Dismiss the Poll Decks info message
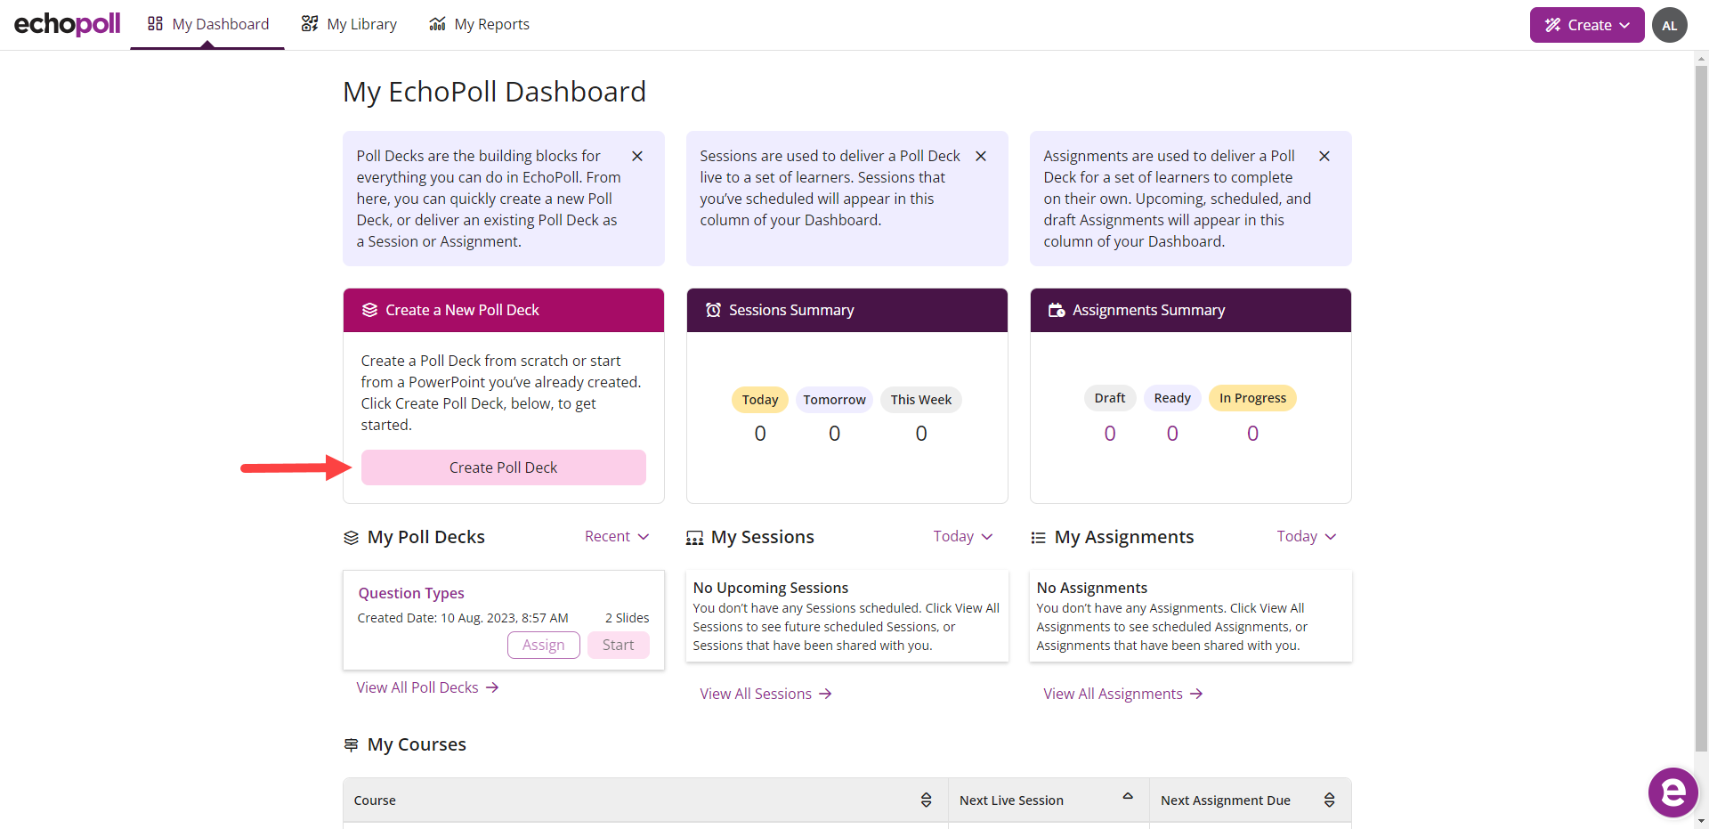Screen dimensions: 1709x829 pyautogui.click(x=637, y=156)
